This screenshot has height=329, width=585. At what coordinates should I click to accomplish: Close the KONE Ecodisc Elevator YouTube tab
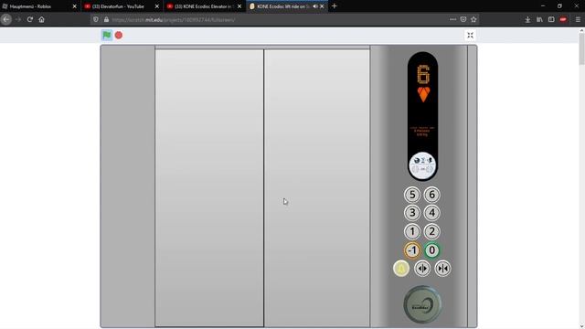(x=239, y=6)
